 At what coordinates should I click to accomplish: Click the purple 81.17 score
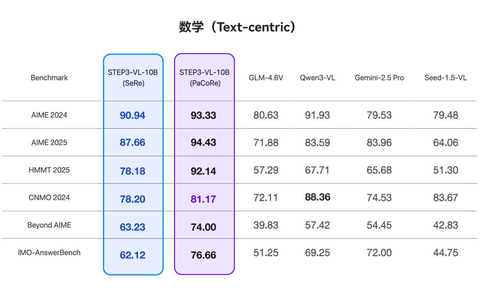[x=204, y=199]
